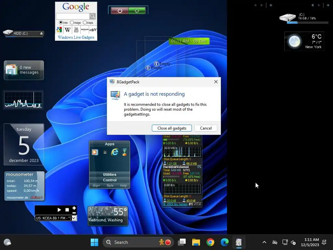This screenshot has height=250, width=333.
Task: Click the trophy icon in Apps launcher
Action: [x=125, y=152]
